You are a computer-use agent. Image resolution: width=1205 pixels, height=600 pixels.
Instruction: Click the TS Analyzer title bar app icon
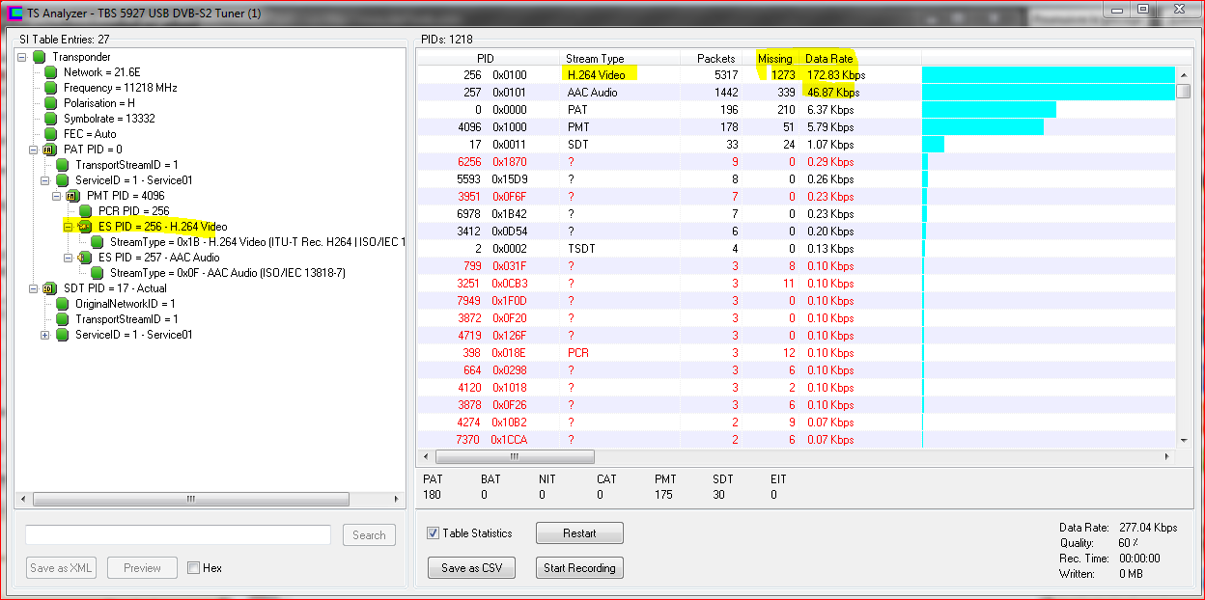click(x=14, y=14)
